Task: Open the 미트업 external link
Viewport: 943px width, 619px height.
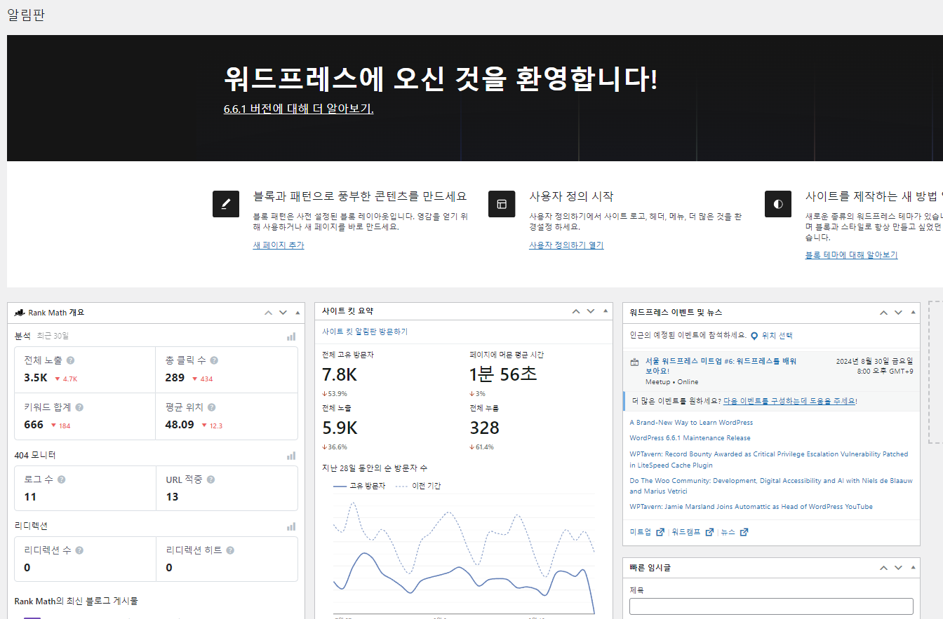Action: 647,532
